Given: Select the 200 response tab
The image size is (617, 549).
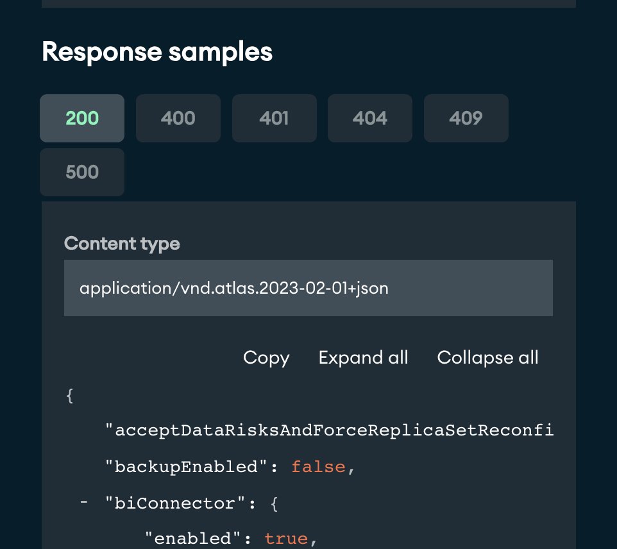Looking at the screenshot, I should 82,119.
